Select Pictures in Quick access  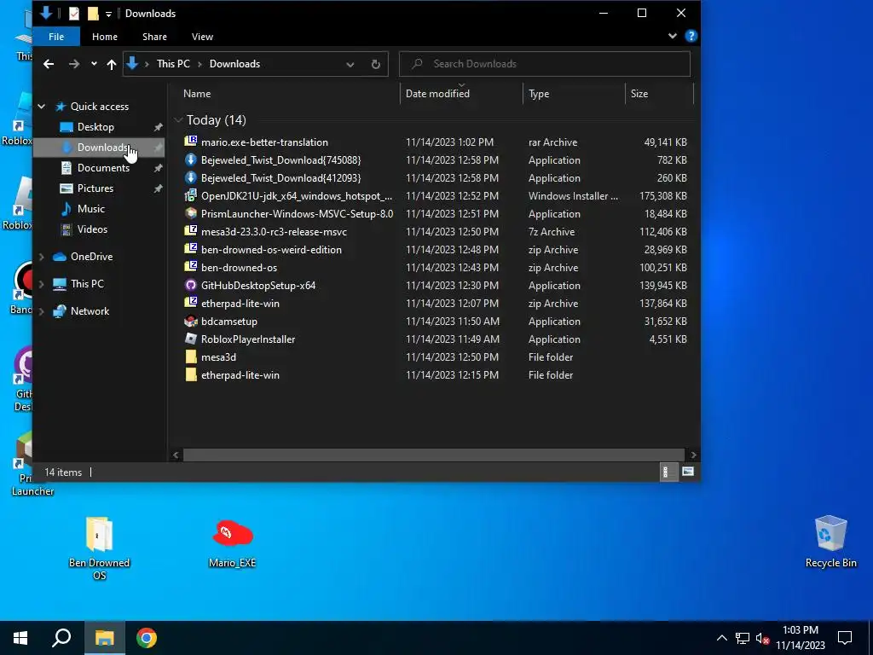coord(95,188)
